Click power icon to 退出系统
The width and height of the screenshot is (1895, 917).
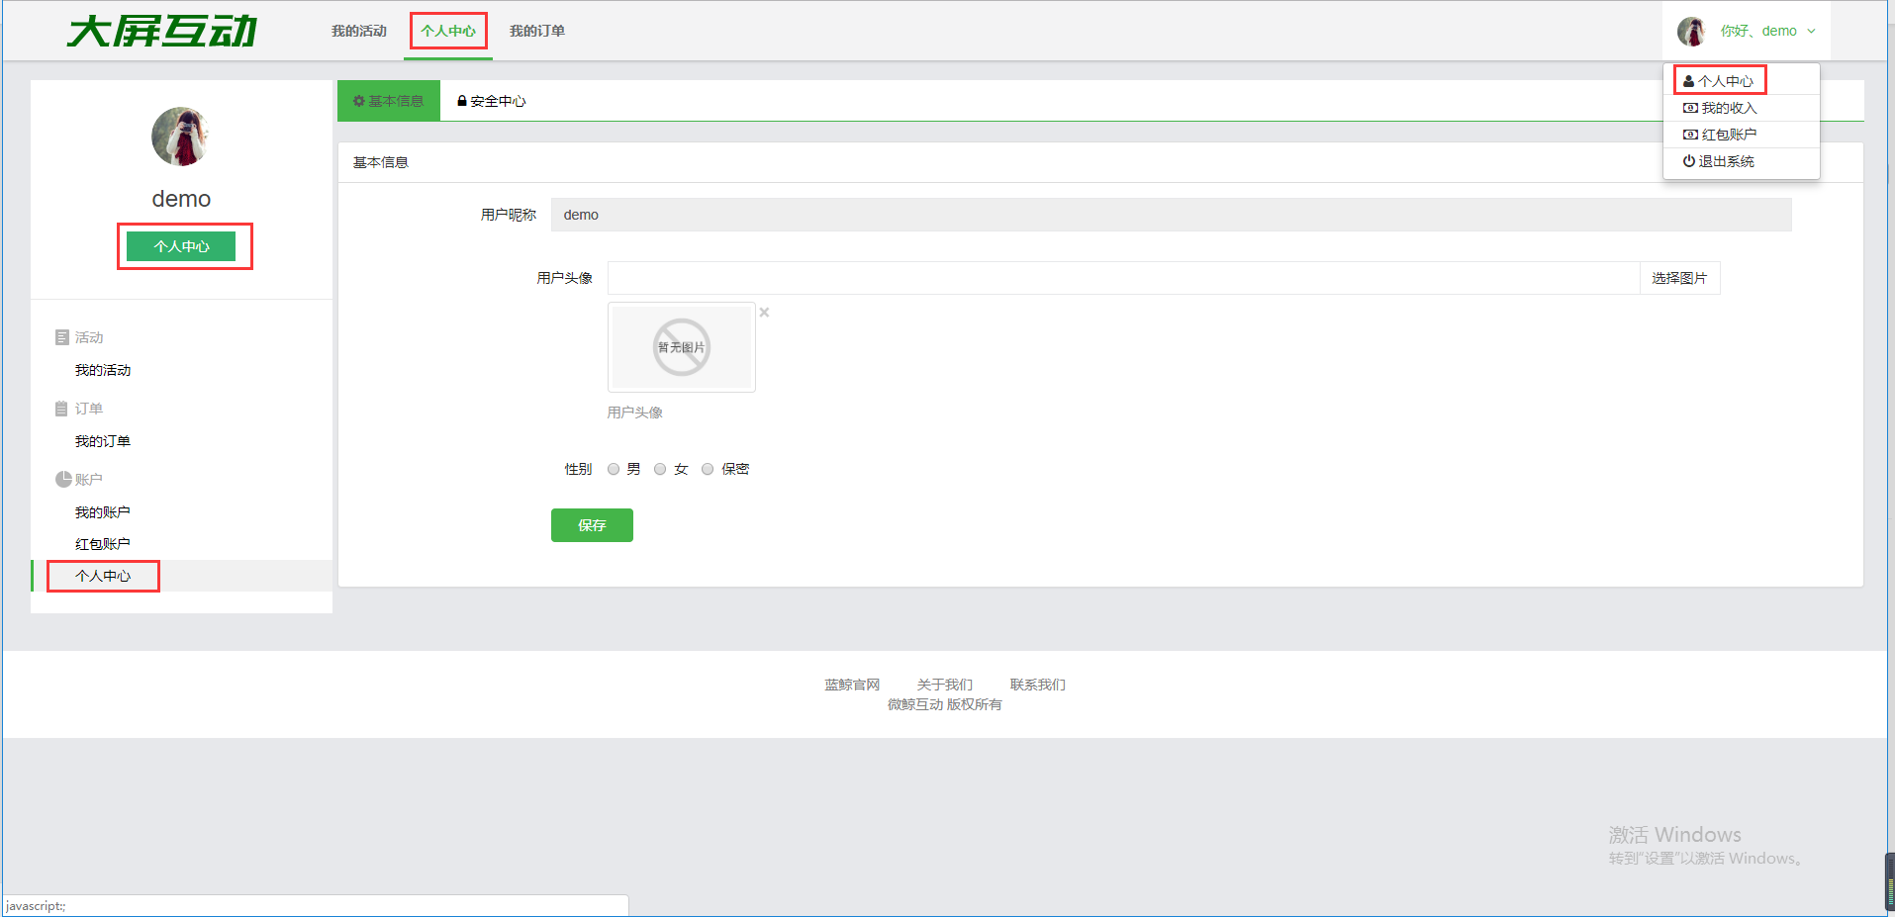[x=1688, y=161]
